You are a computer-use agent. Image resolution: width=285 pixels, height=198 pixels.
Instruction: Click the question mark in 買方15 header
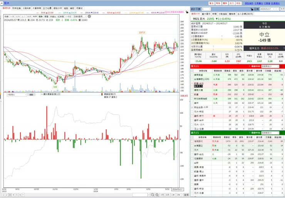pos(250,67)
